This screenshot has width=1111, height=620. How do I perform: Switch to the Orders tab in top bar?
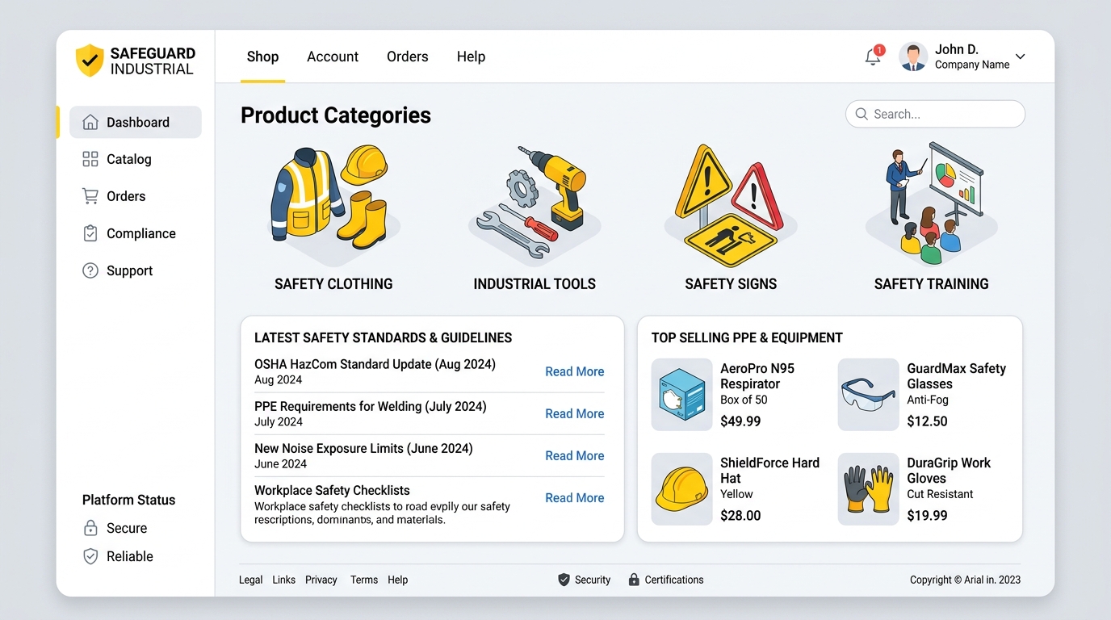(x=408, y=57)
